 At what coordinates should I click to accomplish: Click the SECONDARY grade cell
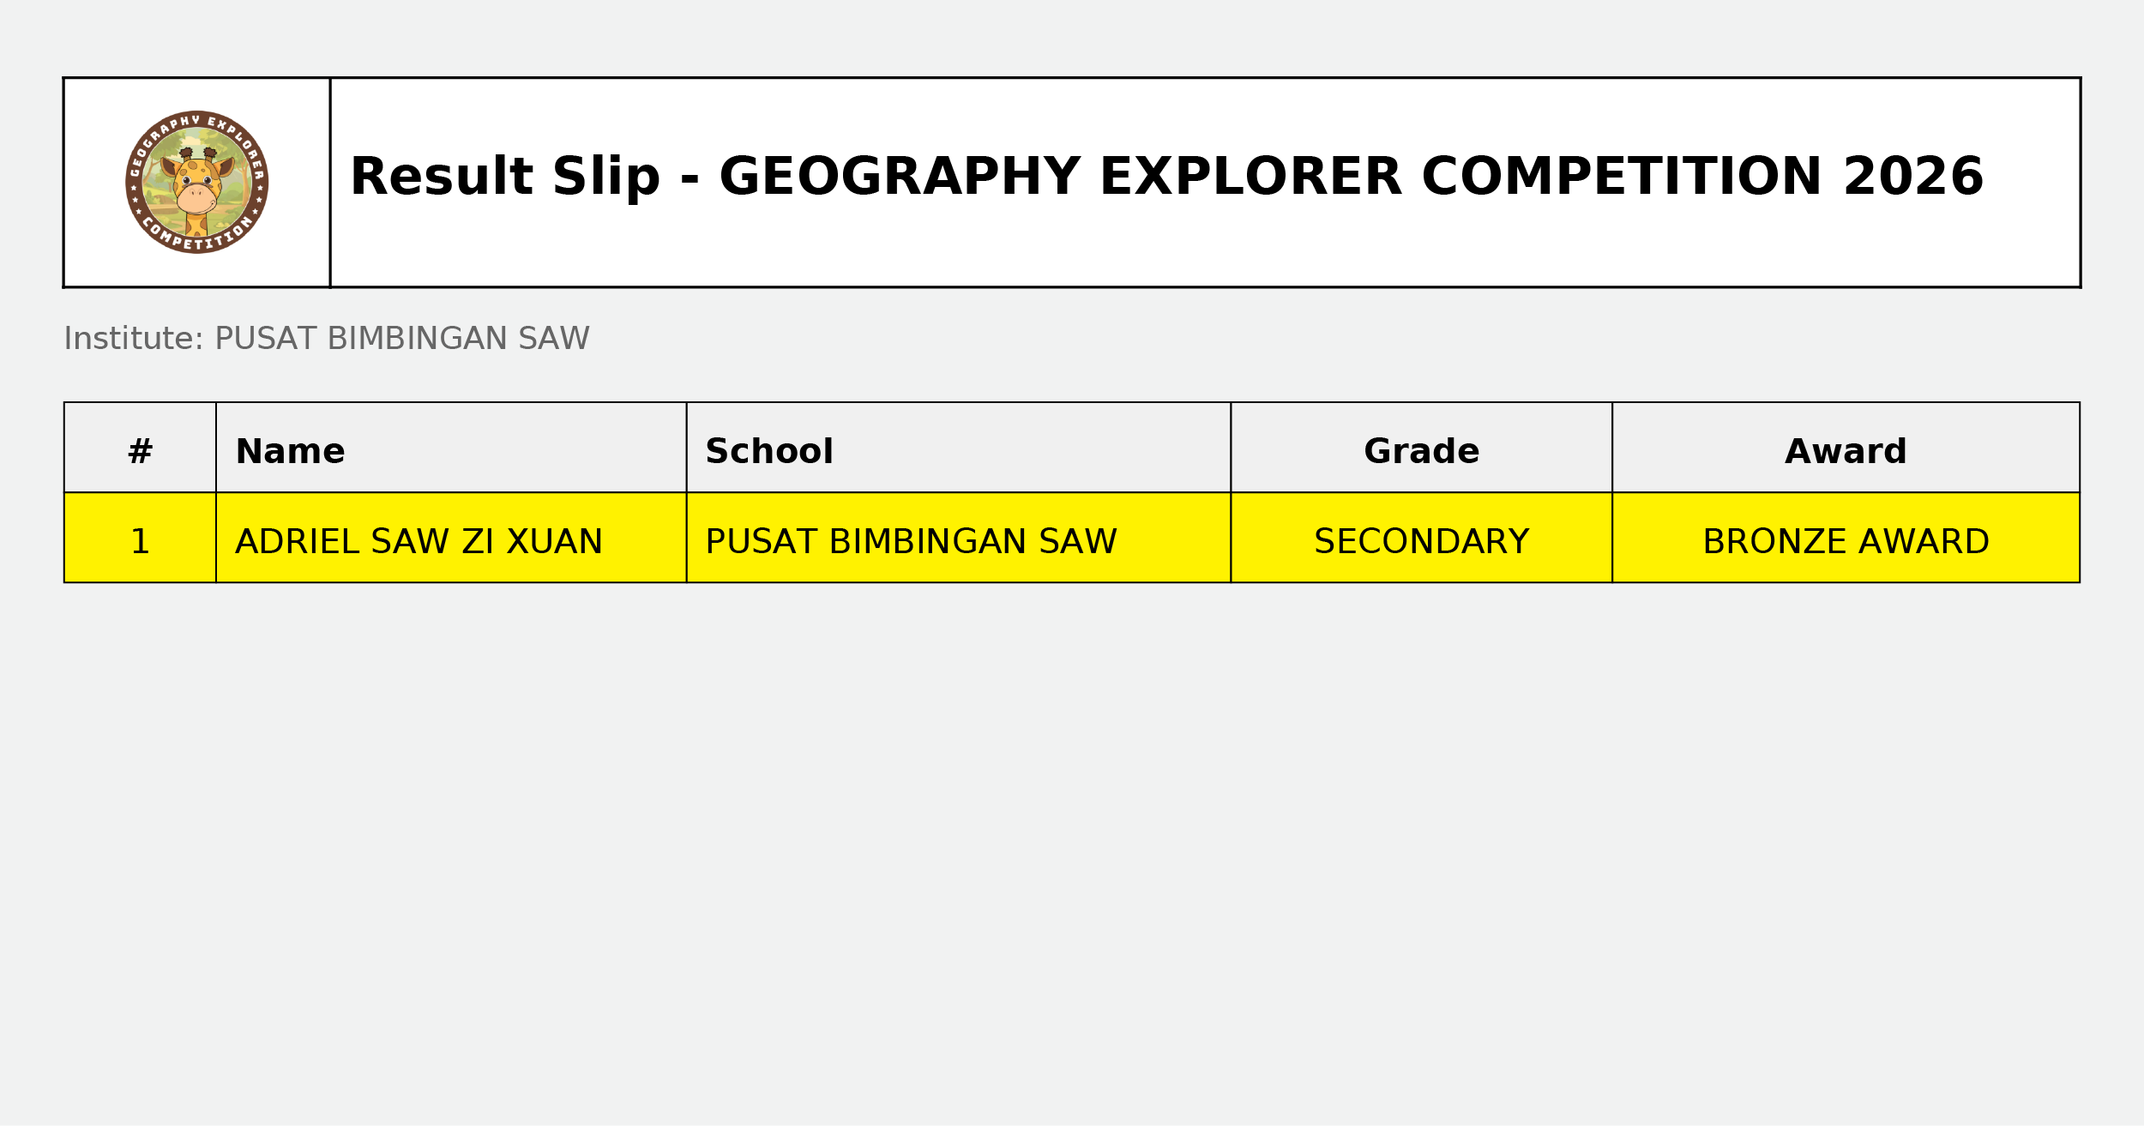(1421, 541)
